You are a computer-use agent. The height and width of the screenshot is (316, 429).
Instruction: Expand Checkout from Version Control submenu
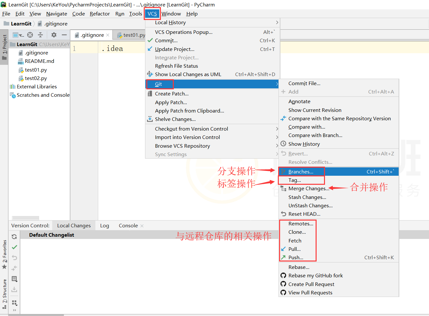(x=213, y=129)
